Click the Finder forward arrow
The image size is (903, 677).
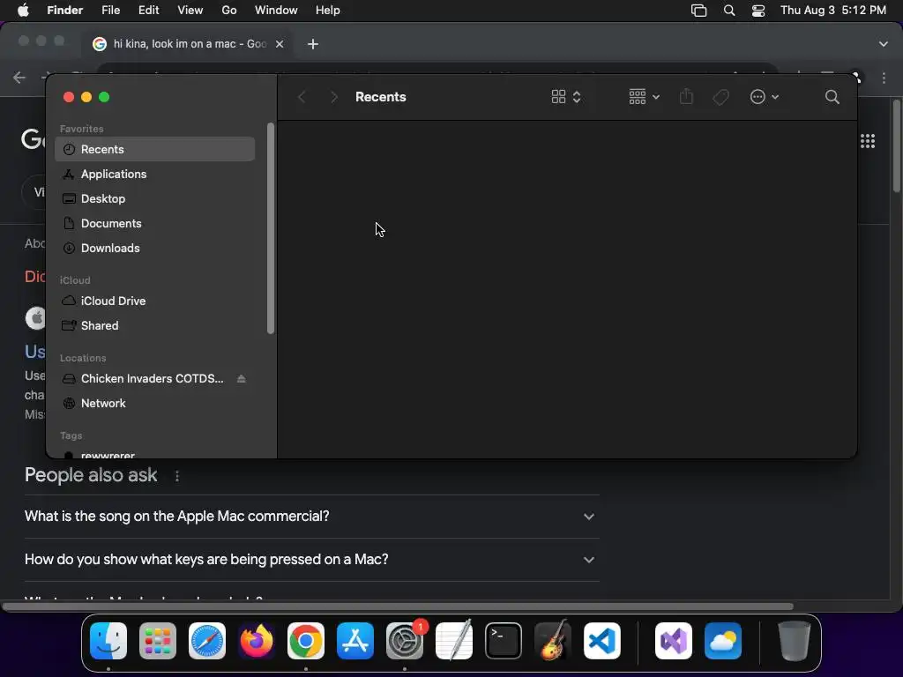[333, 97]
